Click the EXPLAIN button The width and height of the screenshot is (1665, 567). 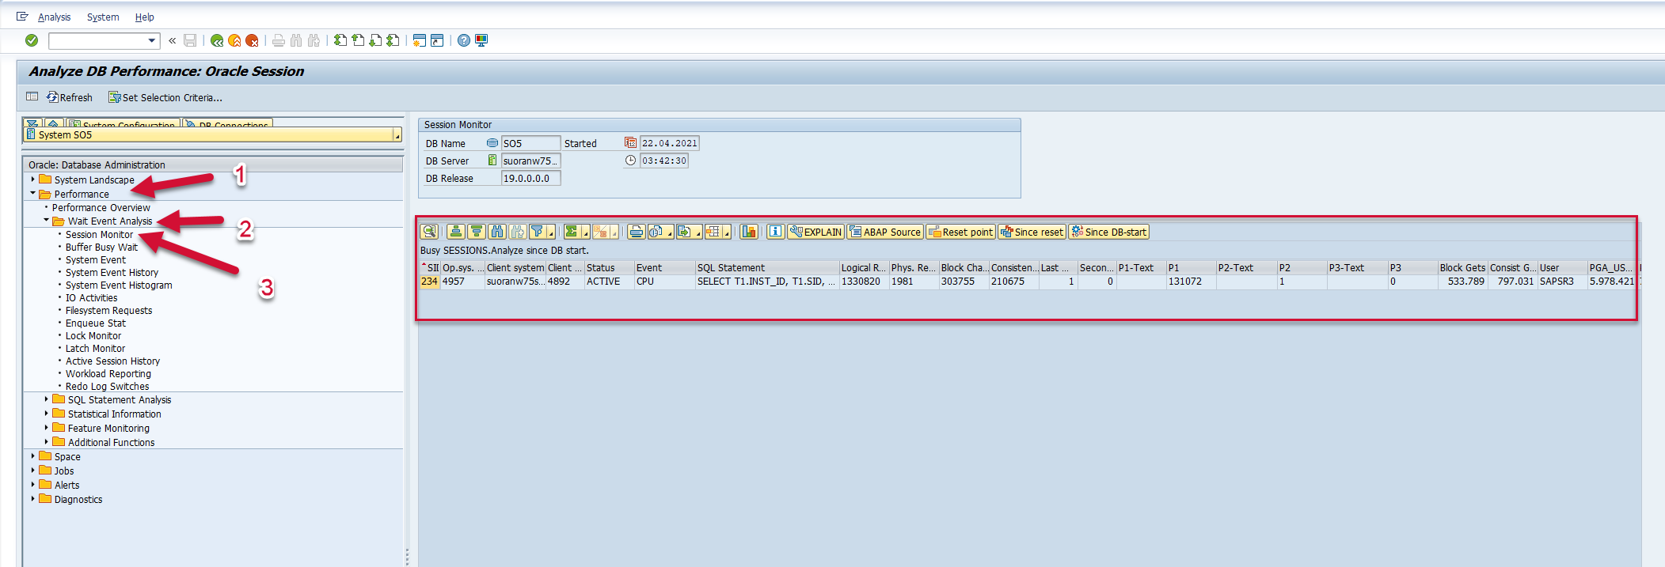815,232
